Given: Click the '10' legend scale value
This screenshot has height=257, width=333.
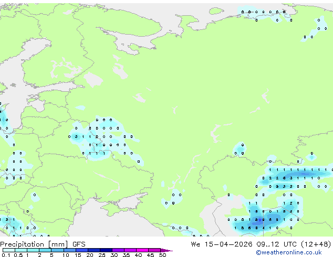Looking at the screenshot, I should tap(66, 255).
